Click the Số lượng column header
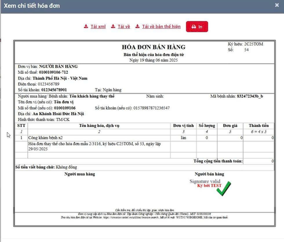The height and width of the screenshot is (242, 284). click(x=207, y=126)
